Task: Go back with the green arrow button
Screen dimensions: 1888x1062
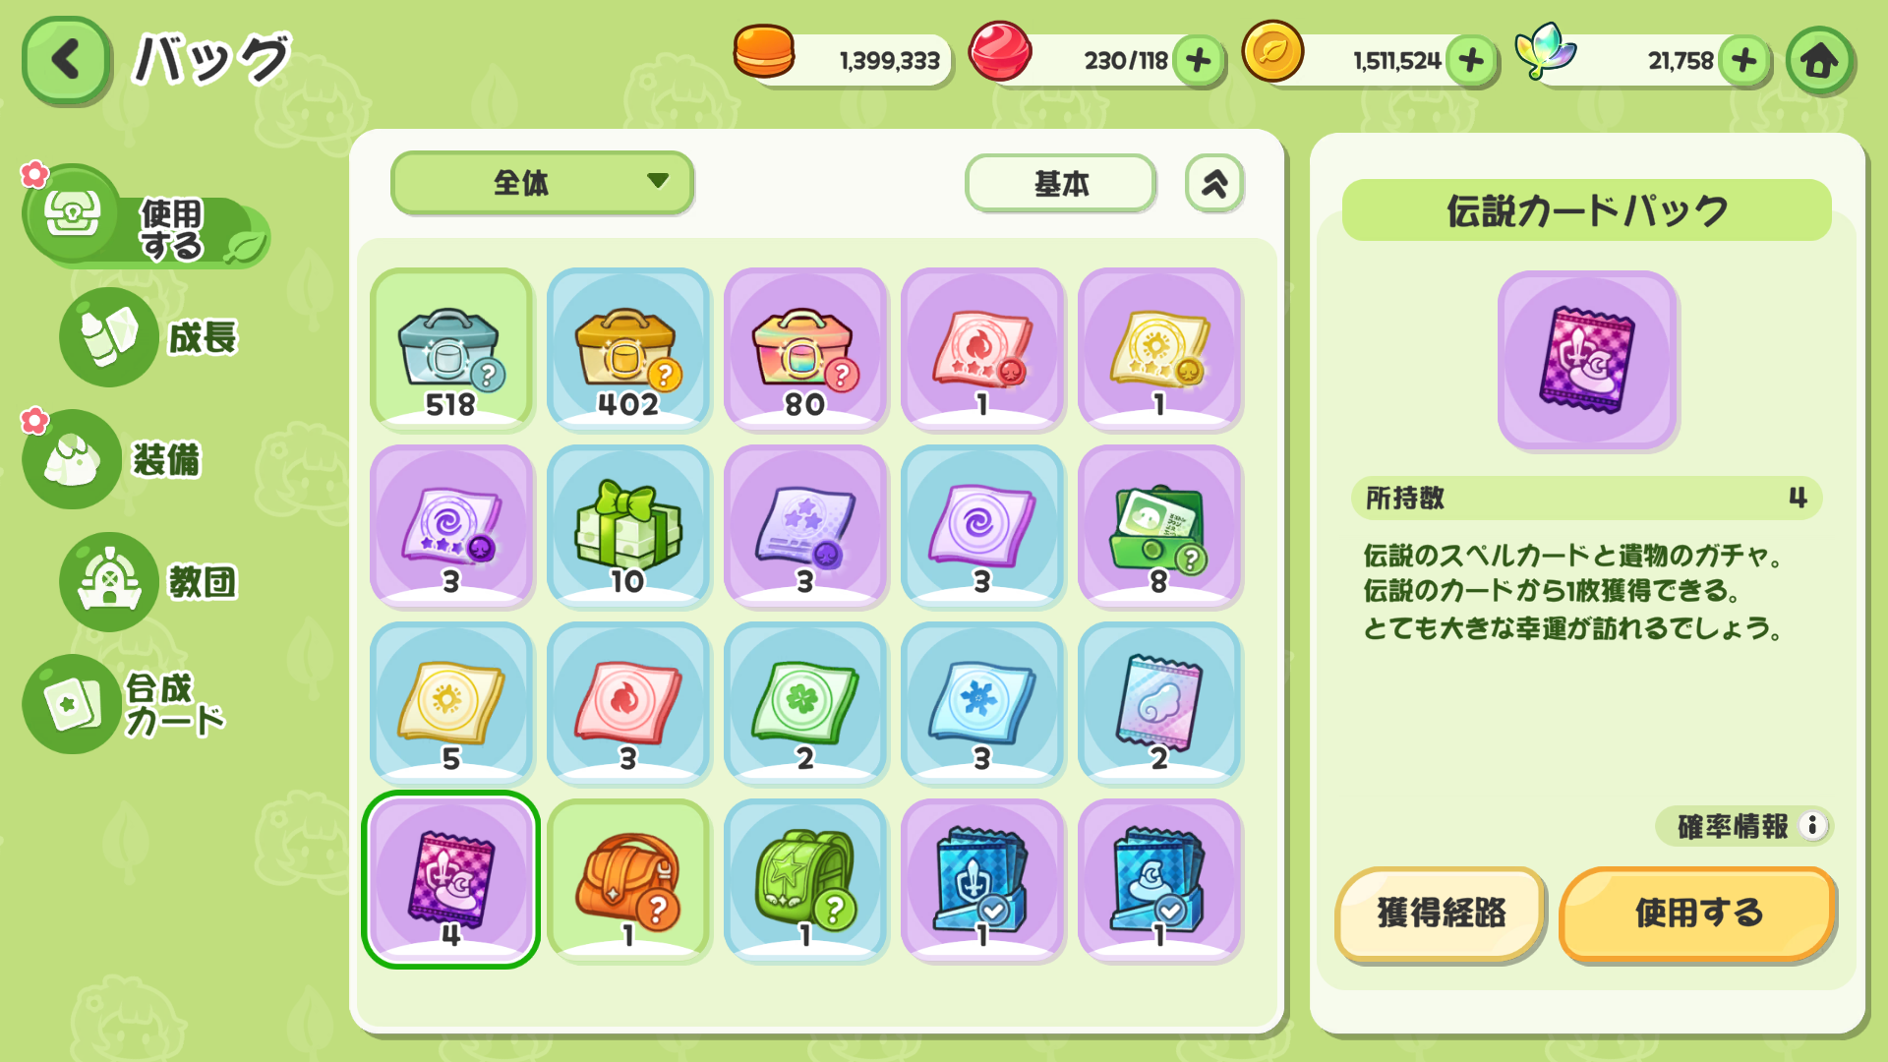Action: click(66, 60)
